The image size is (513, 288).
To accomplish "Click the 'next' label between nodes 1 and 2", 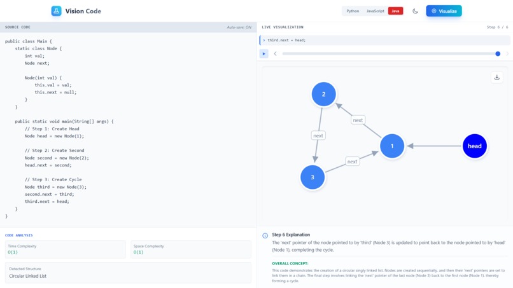I will pyautogui.click(x=358, y=120).
